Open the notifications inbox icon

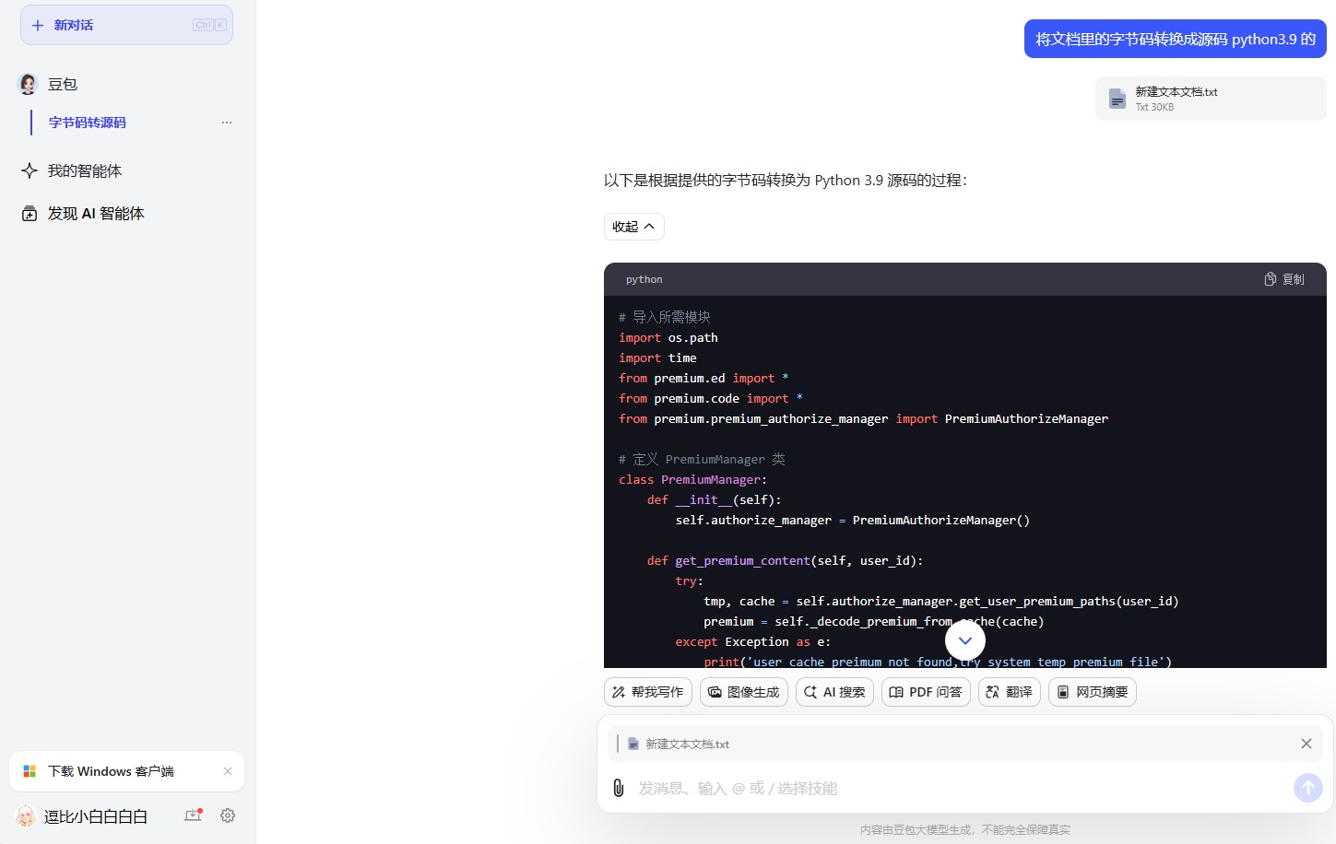pos(193,815)
